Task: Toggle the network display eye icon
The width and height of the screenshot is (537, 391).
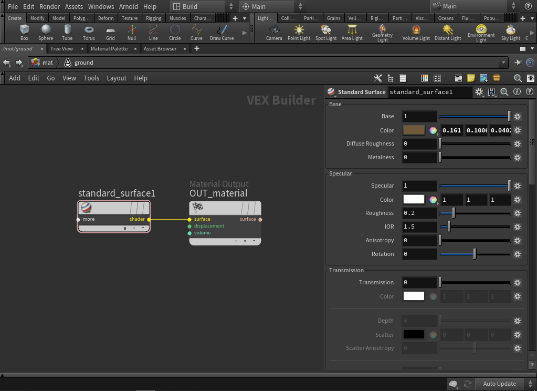Action: [x=531, y=78]
